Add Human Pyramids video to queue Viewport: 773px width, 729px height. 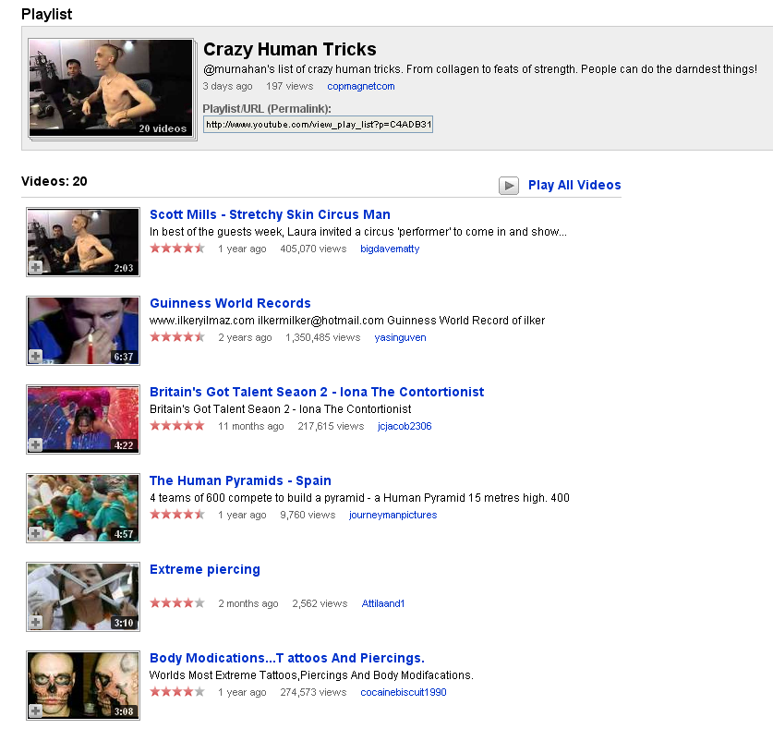point(35,533)
